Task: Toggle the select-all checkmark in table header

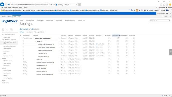Action: point(21,35)
